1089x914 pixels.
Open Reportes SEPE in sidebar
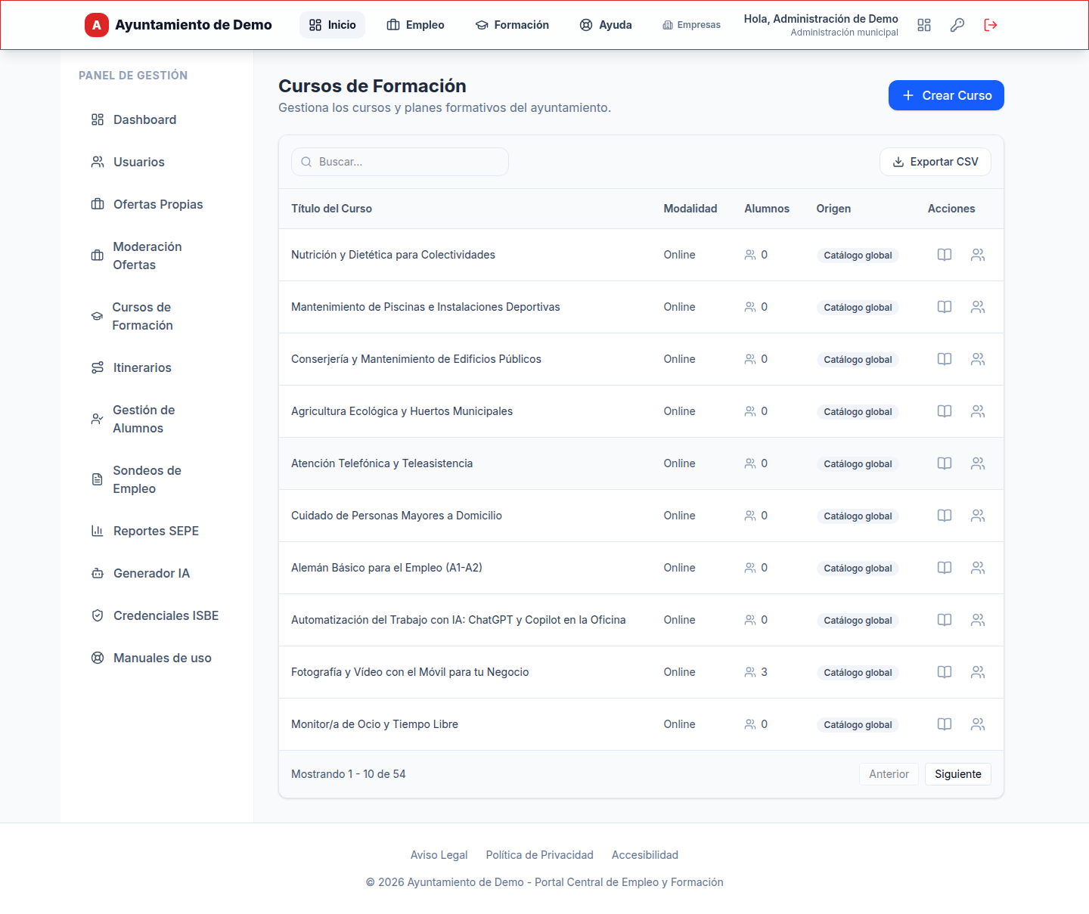tap(157, 531)
